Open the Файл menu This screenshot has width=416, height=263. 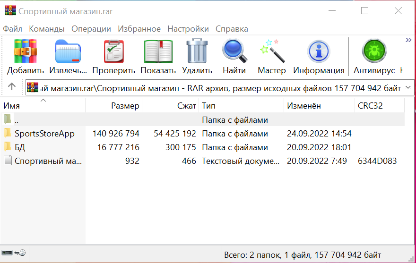[x=12, y=29]
